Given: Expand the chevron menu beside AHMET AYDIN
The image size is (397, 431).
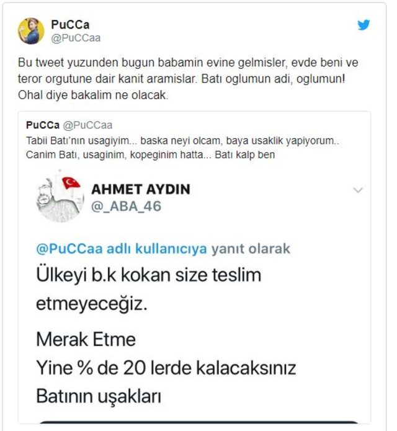Looking at the screenshot, I should click(x=358, y=190).
